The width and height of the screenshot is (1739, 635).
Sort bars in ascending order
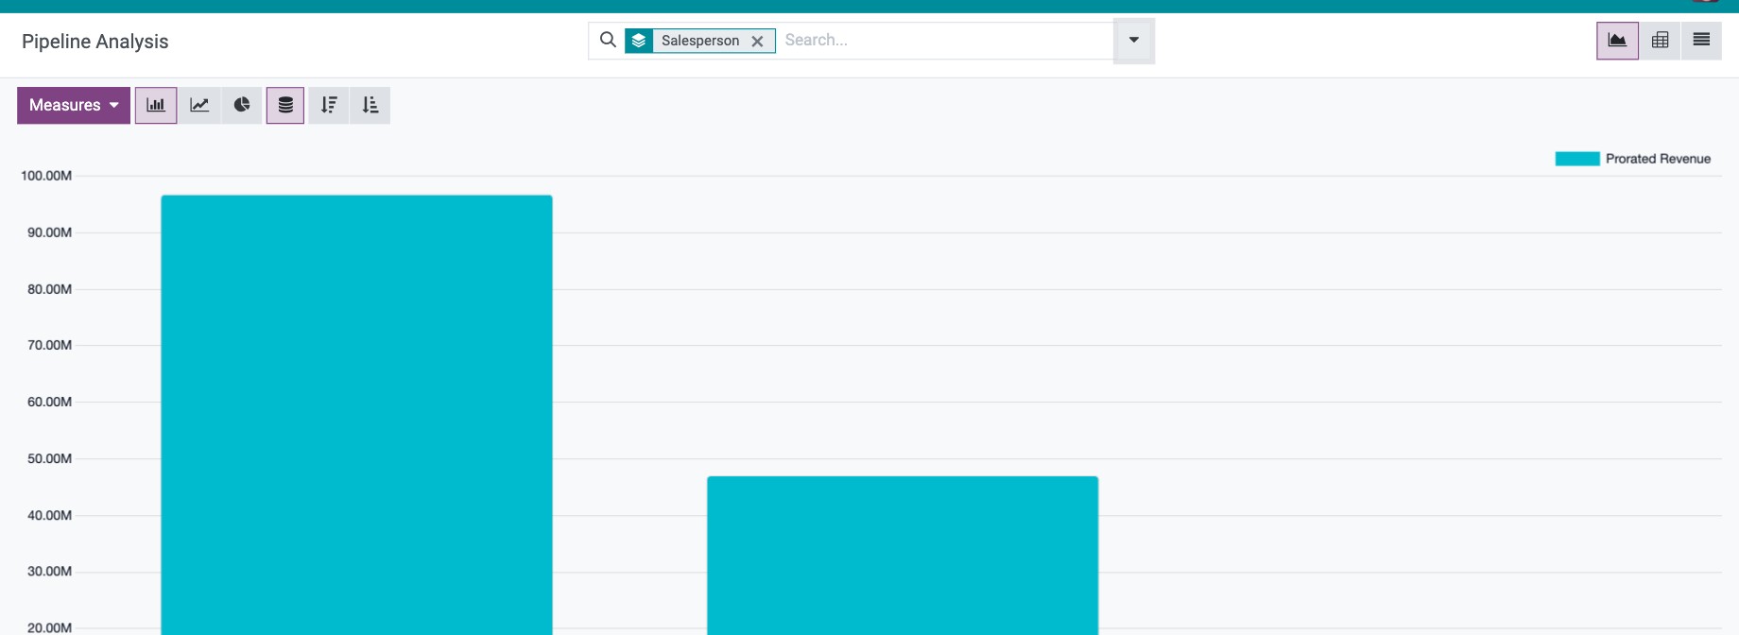(370, 105)
